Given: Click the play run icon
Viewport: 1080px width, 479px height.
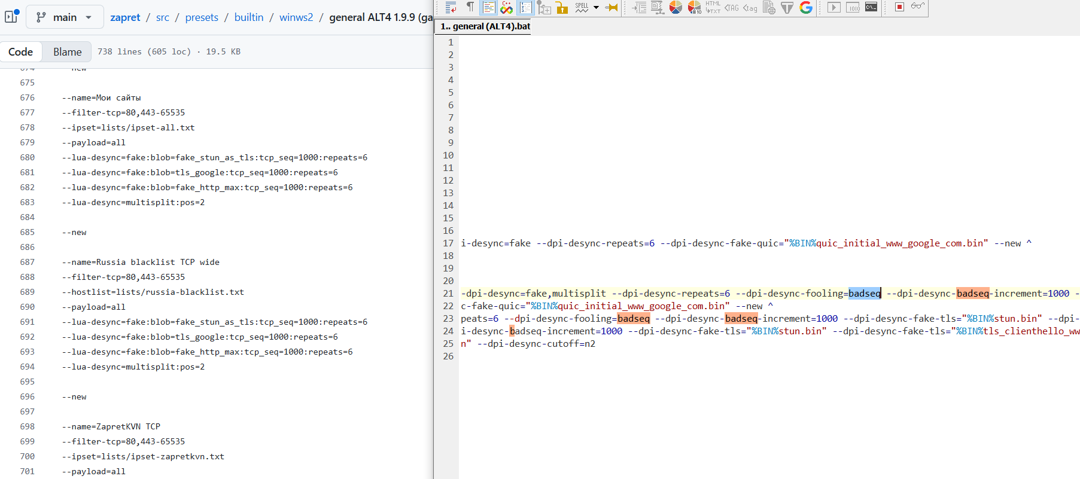Looking at the screenshot, I should 833,7.
